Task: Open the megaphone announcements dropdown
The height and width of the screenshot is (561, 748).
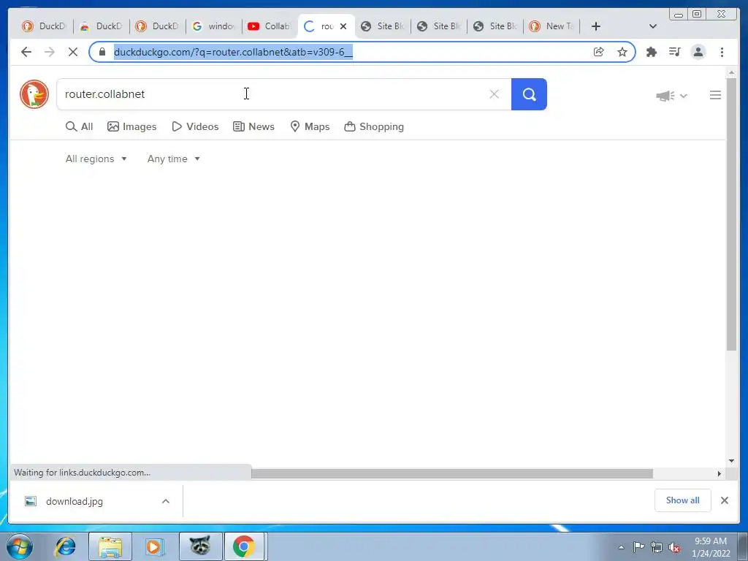Action: click(671, 96)
